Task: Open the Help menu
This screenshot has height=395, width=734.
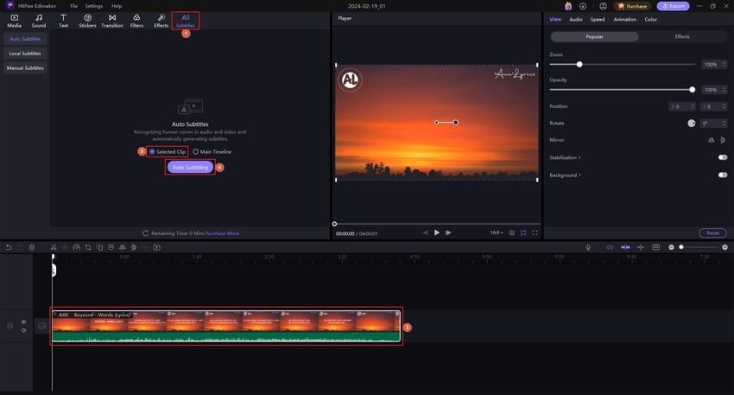Action: [117, 6]
